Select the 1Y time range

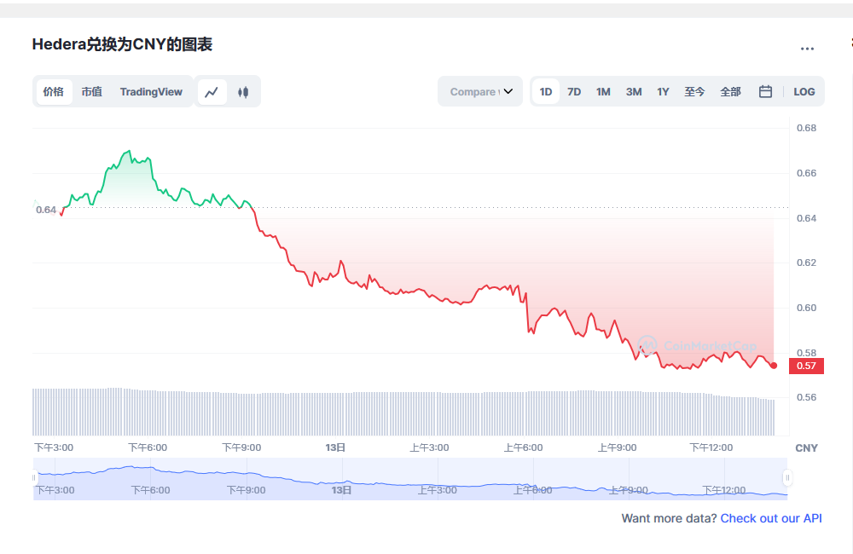[663, 92]
